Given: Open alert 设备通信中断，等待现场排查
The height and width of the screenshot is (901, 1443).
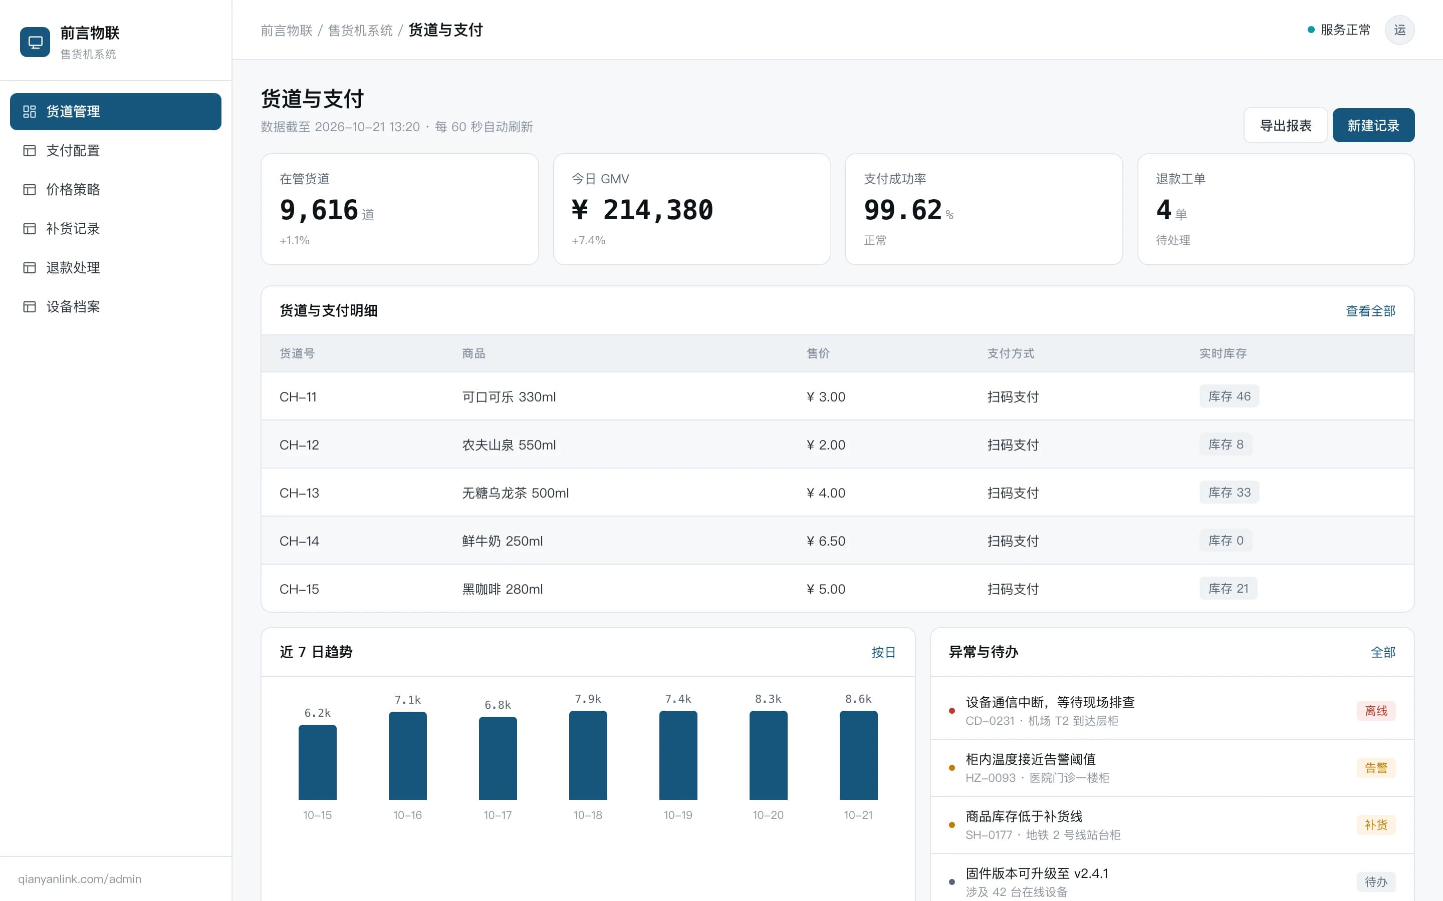Looking at the screenshot, I should [1172, 711].
